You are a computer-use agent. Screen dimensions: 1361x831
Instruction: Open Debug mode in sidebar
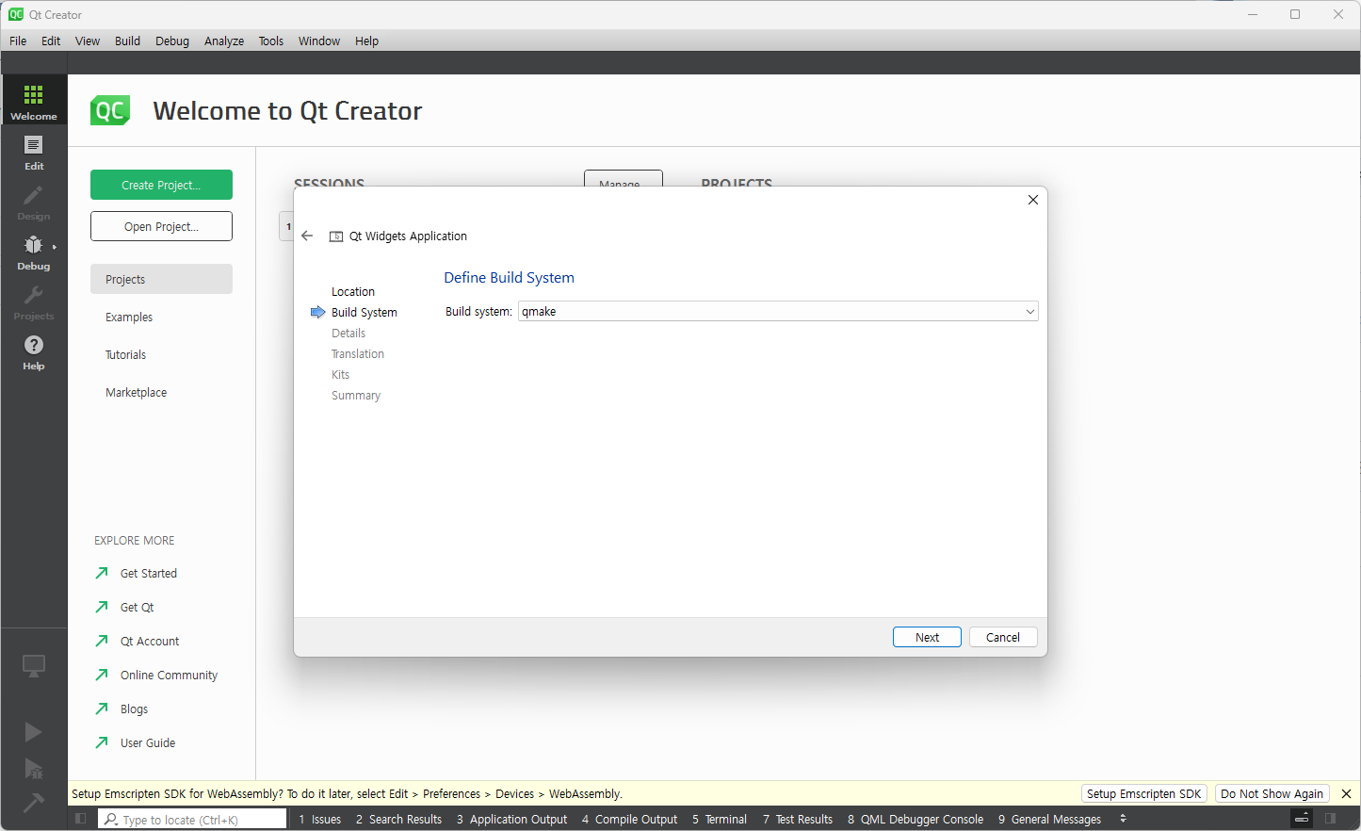pos(34,250)
